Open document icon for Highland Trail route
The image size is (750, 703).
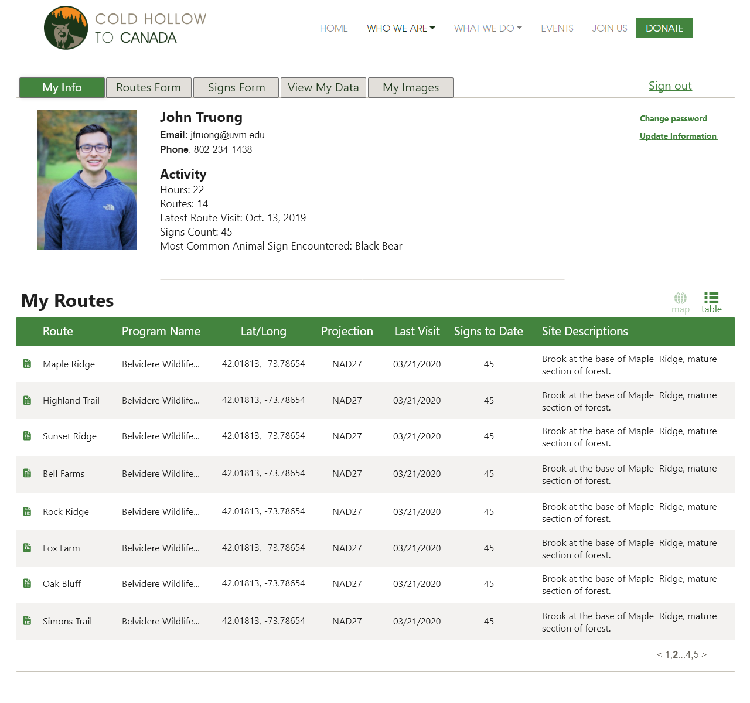point(27,400)
